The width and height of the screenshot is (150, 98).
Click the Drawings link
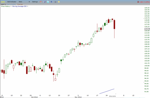pyautogui.click(x=20, y=4)
